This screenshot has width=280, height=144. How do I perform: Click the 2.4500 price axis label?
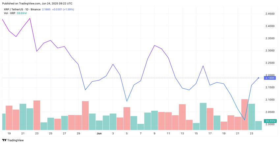[270, 14]
